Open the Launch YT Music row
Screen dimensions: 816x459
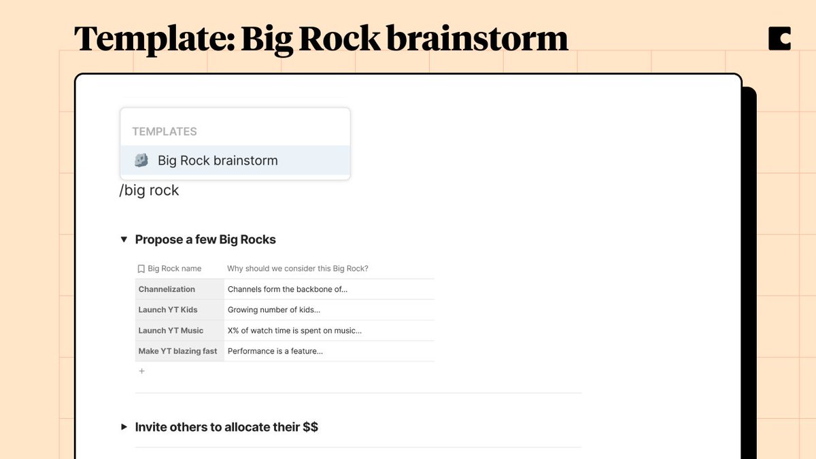coord(180,330)
